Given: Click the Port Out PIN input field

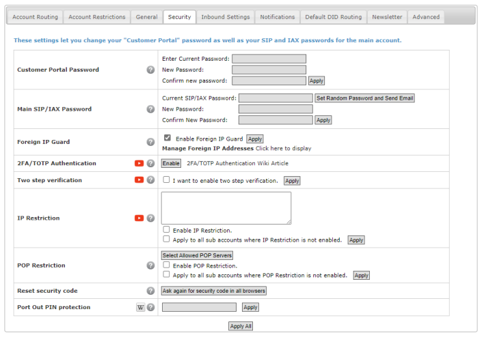Looking at the screenshot, I should (x=199, y=308).
